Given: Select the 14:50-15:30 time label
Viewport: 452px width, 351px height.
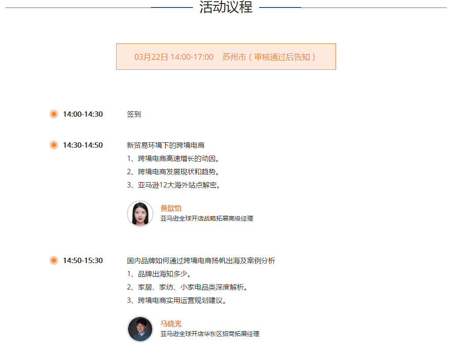Looking at the screenshot, I should (83, 260).
